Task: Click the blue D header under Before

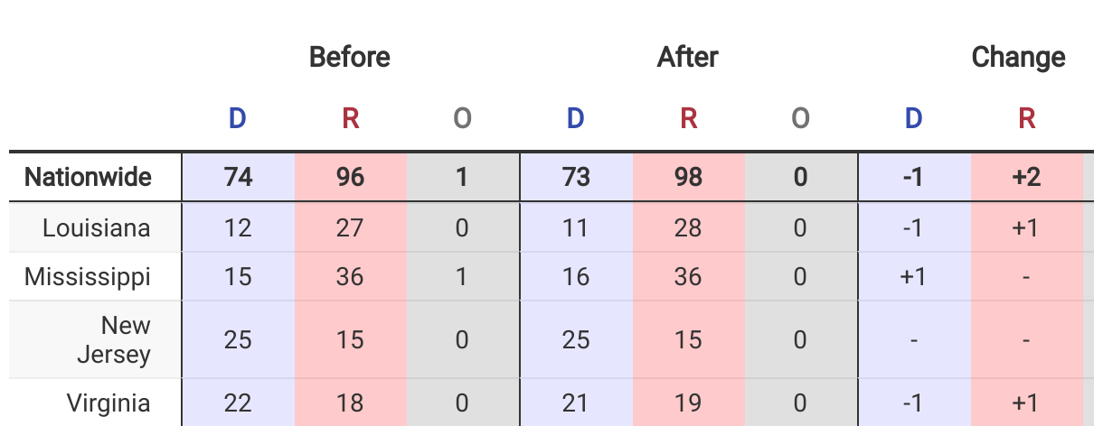Action: point(237,119)
